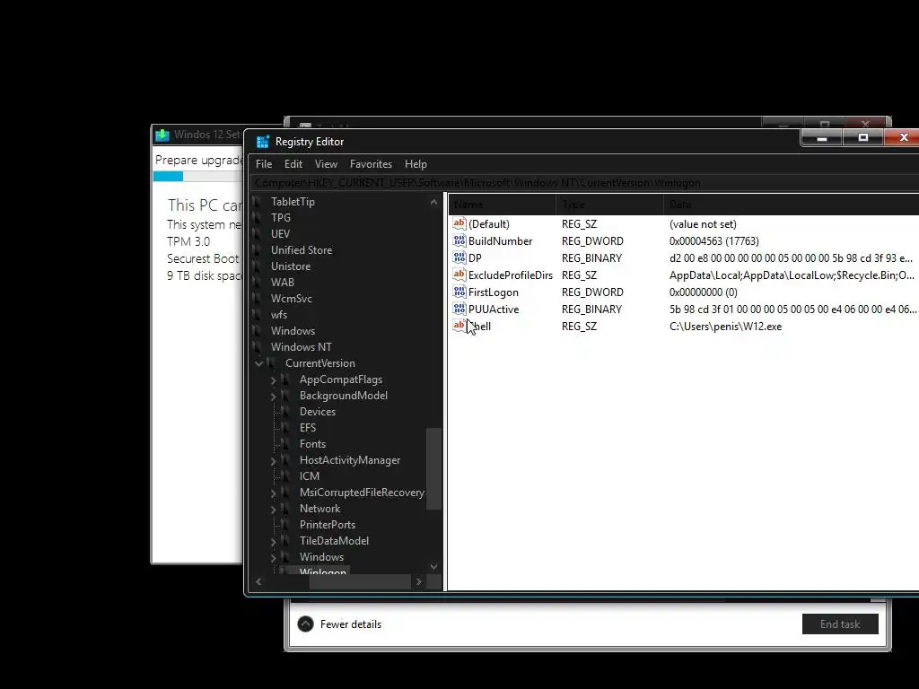Click the Shell string value icon
Viewport: 919px width, 689px height.
pyautogui.click(x=459, y=325)
